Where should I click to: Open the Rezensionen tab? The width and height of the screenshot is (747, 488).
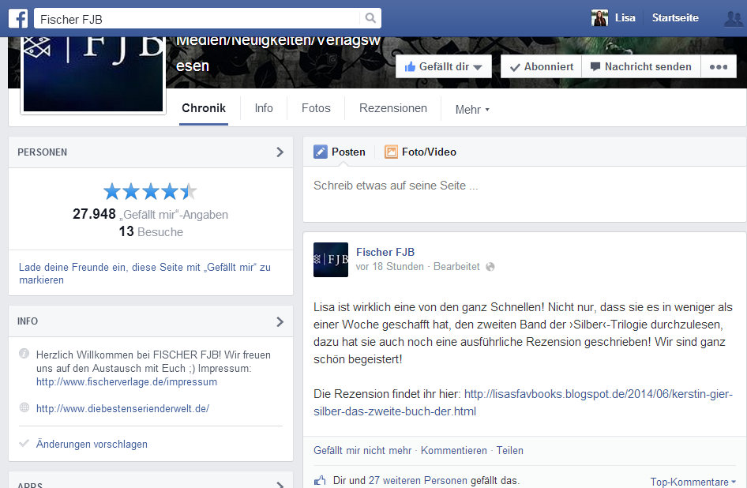(x=393, y=108)
